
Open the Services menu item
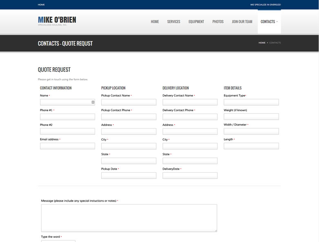(173, 22)
